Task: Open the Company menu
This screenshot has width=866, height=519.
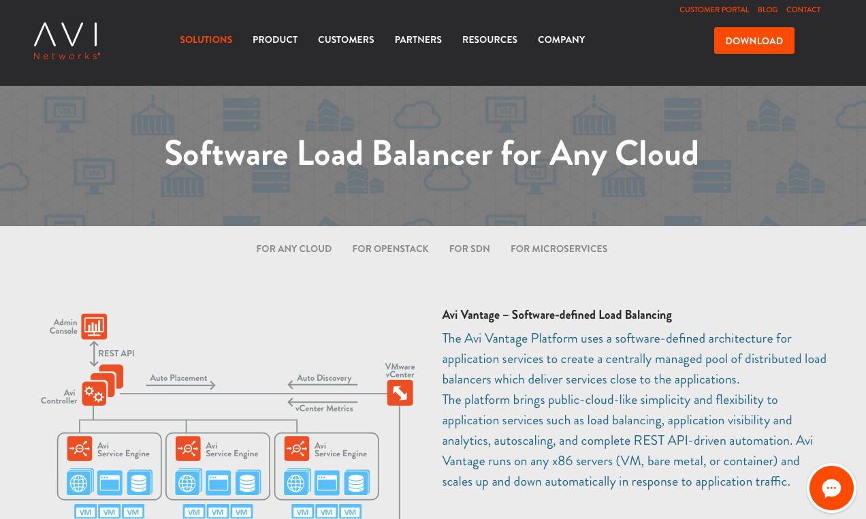Action: pyautogui.click(x=561, y=40)
